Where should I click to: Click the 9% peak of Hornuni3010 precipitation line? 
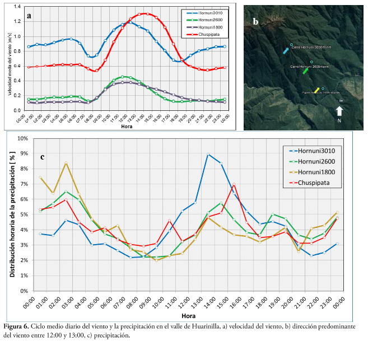(208, 155)
